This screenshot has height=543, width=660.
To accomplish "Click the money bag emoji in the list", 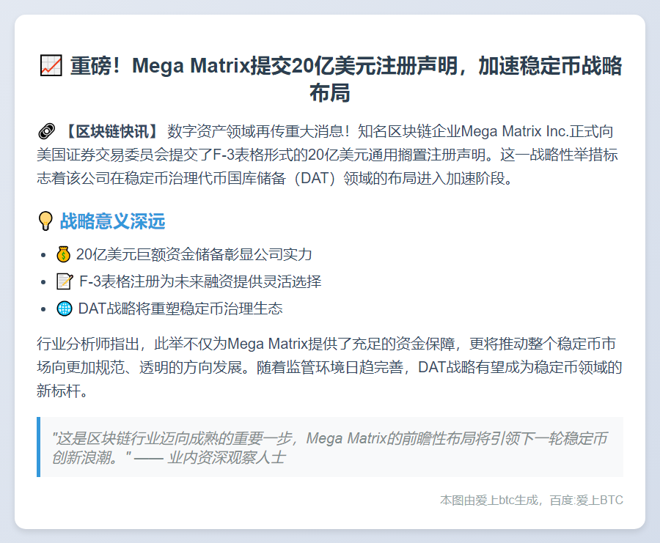I will pyautogui.click(x=65, y=254).
